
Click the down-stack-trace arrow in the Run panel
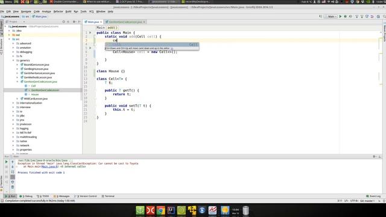(13, 167)
